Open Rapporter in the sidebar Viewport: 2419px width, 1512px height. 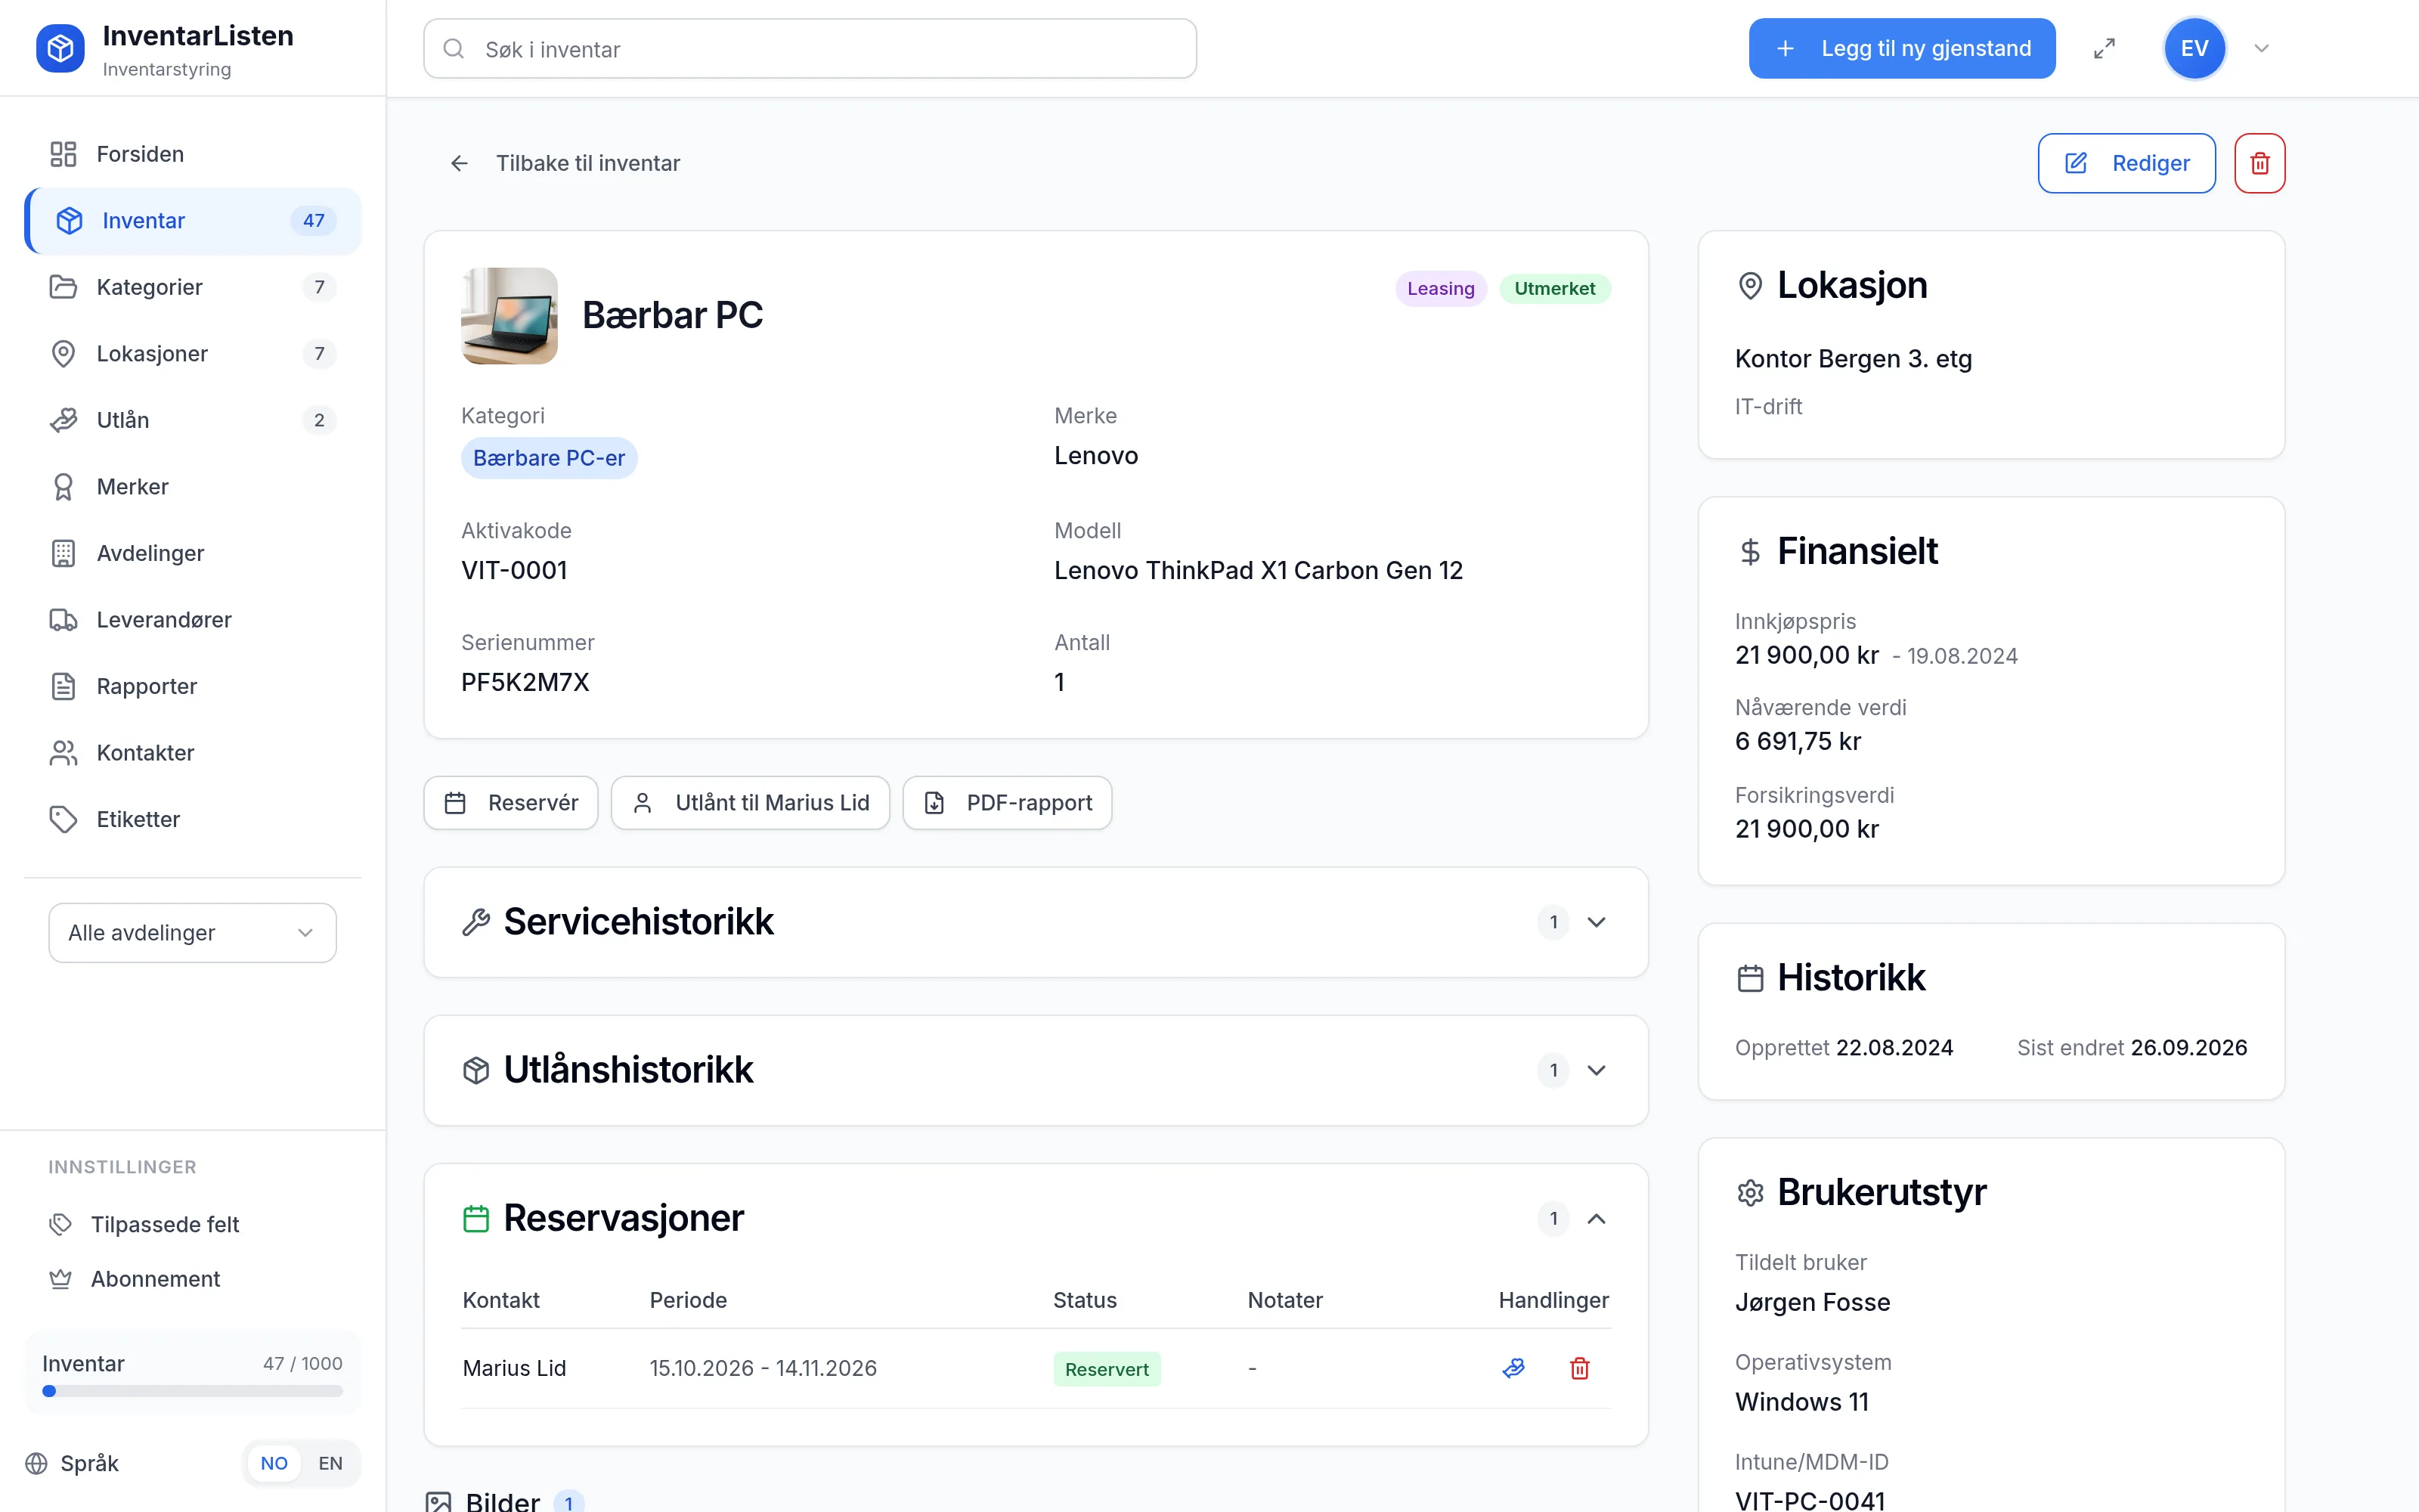(192, 686)
